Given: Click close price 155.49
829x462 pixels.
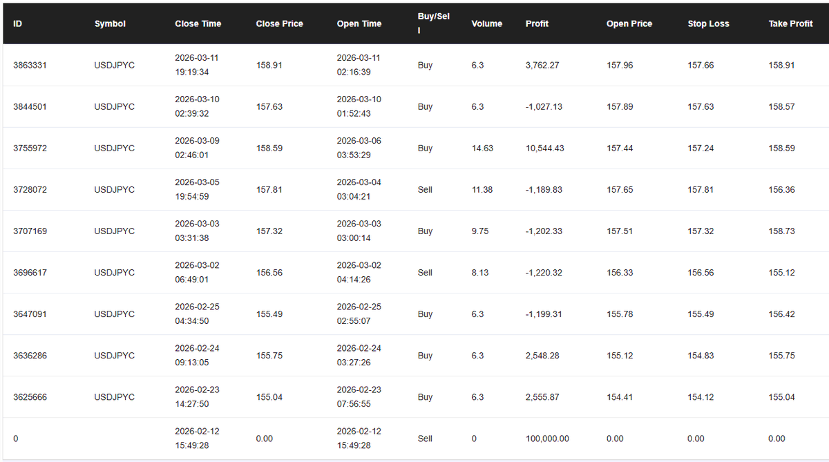Looking at the screenshot, I should [x=269, y=314].
